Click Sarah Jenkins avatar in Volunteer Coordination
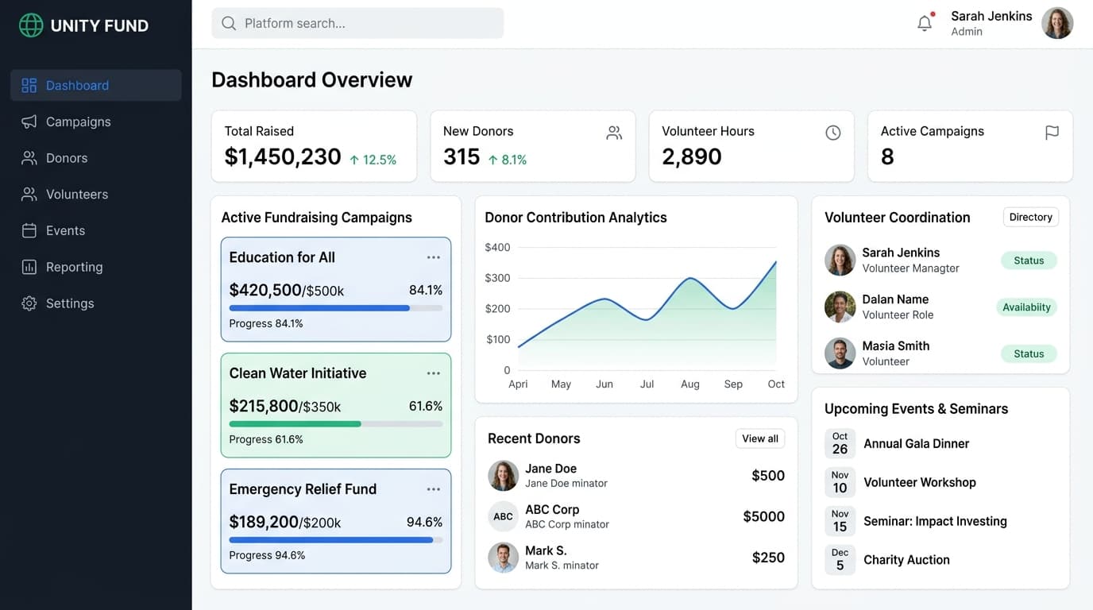The image size is (1093, 610). point(840,260)
